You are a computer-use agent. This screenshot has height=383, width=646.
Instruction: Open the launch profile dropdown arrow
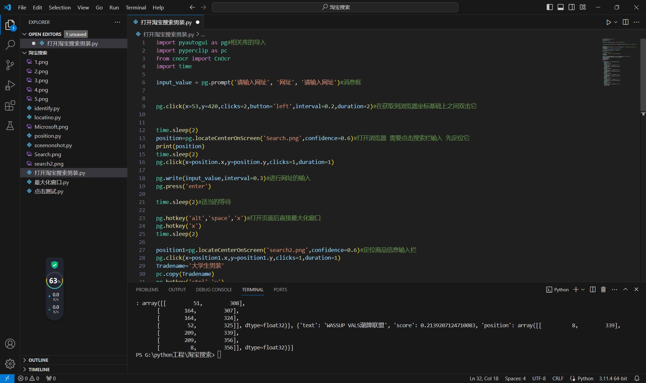[x=583, y=289]
